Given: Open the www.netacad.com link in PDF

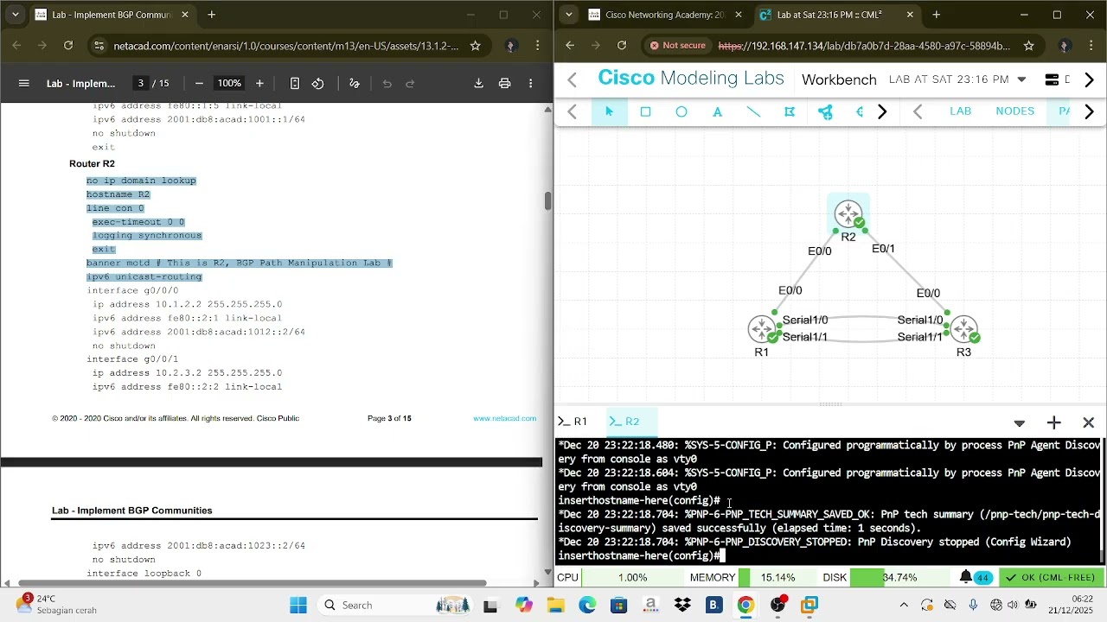Looking at the screenshot, I should [x=504, y=418].
